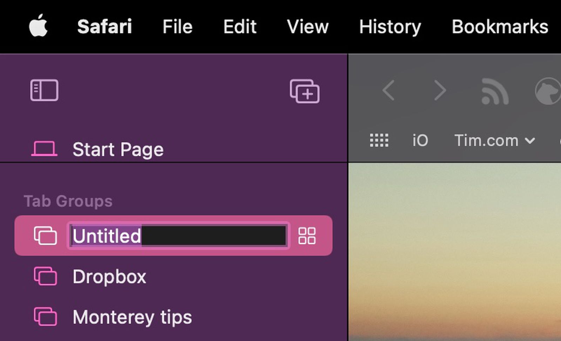Screen dimensions: 561x341
Task: Open the Safari application menu
Action: (104, 26)
